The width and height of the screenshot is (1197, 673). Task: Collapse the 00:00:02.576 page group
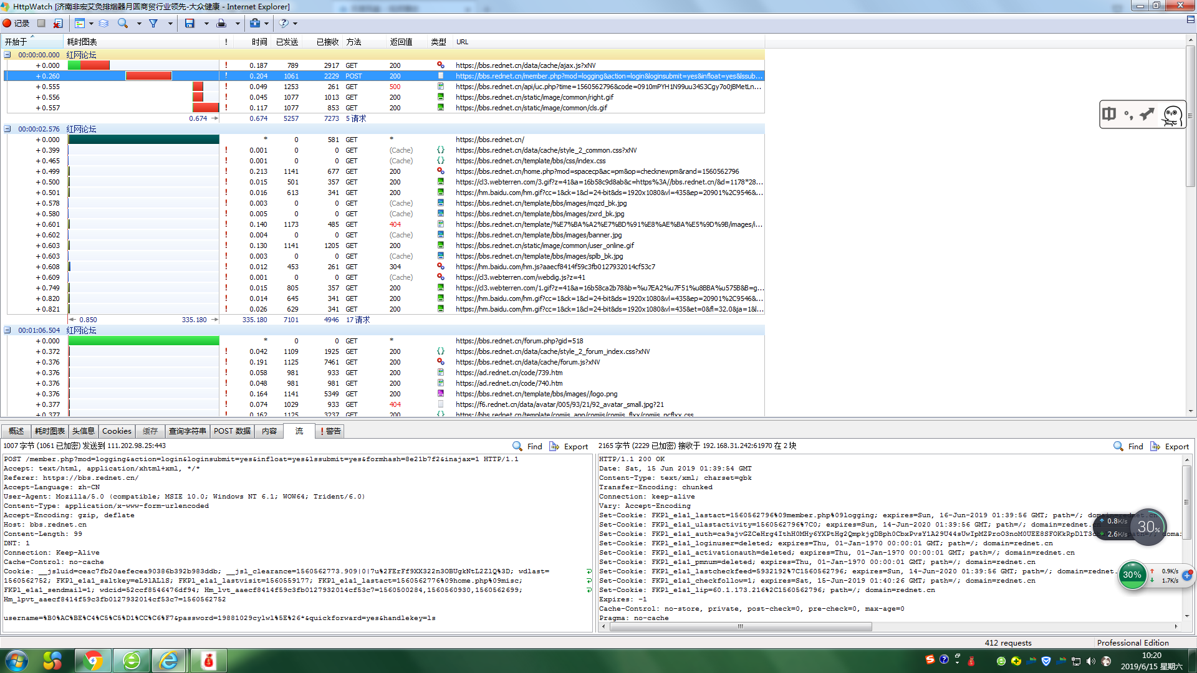click(7, 129)
